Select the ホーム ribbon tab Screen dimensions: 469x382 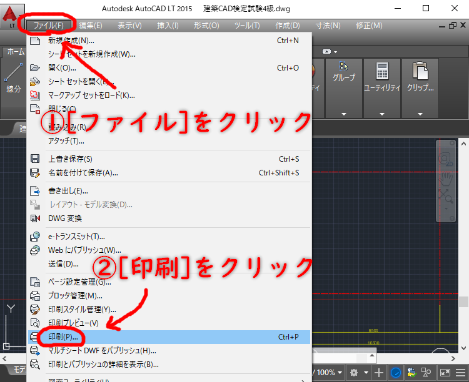click(16, 52)
